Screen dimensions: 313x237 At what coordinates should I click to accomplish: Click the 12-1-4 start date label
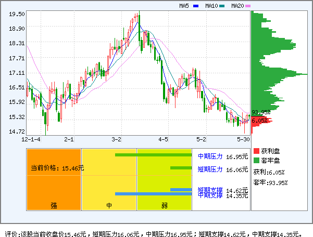(31, 140)
